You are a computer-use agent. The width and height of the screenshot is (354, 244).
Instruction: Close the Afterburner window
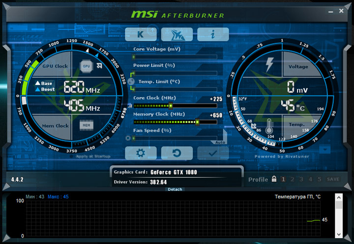[x=341, y=11]
